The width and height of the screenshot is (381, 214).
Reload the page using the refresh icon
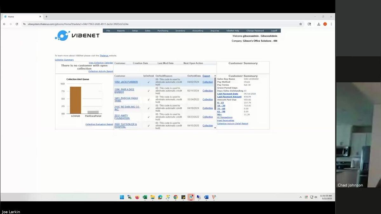point(17,24)
